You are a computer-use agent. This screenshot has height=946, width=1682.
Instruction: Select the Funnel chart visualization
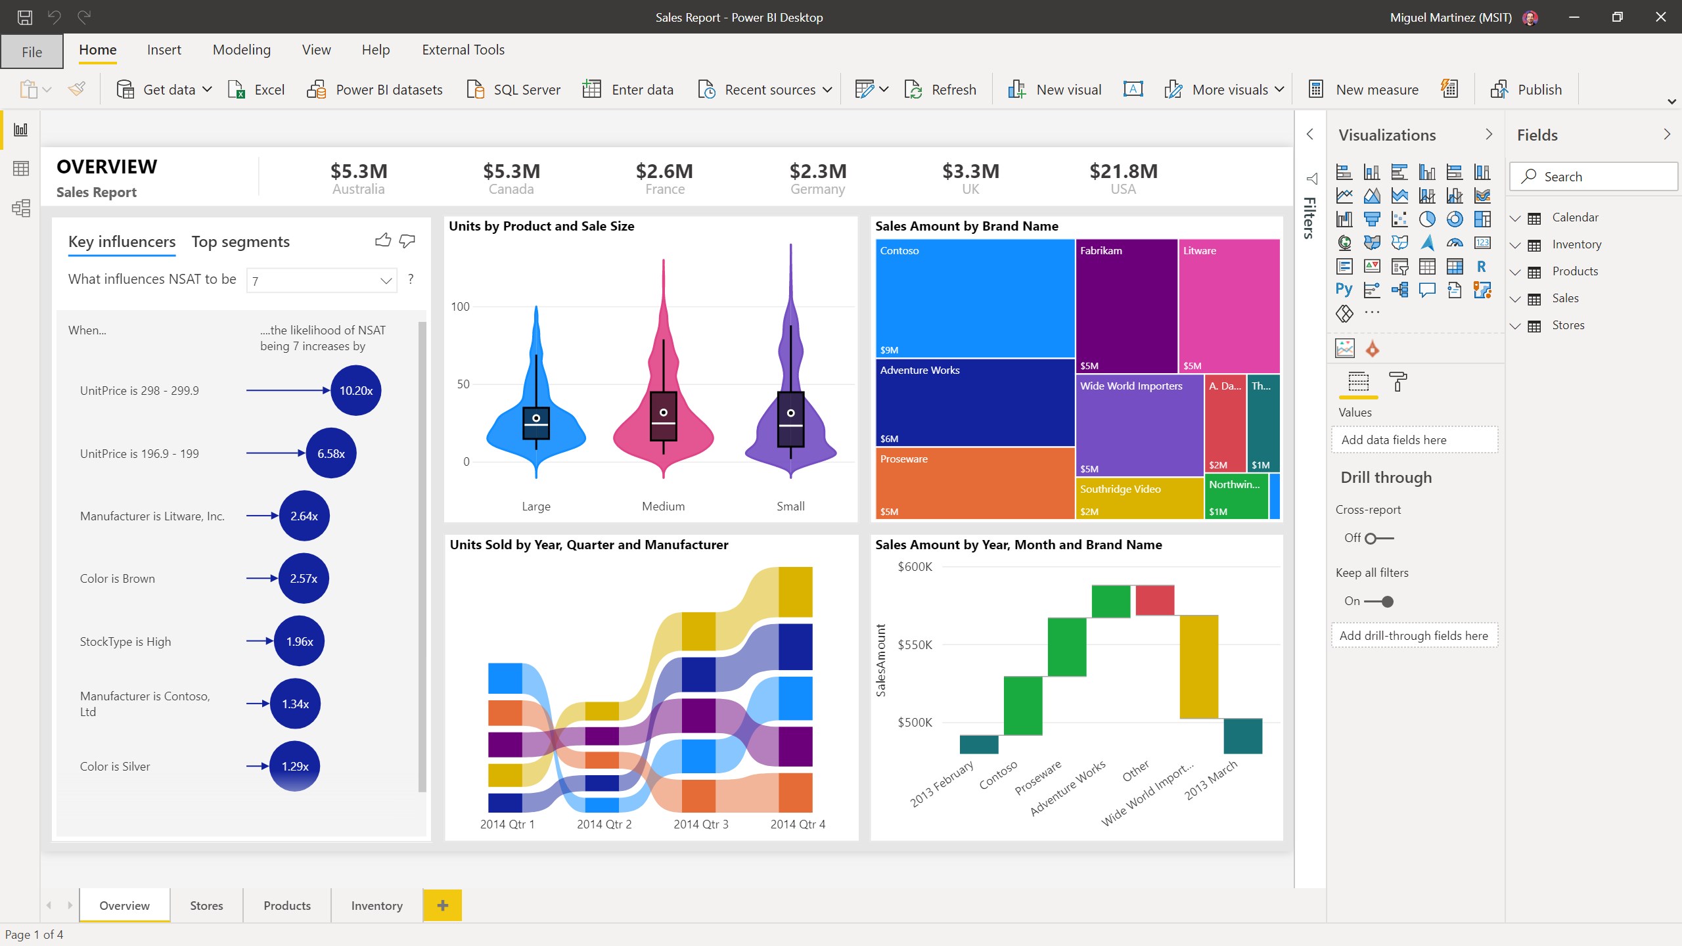pyautogui.click(x=1372, y=219)
